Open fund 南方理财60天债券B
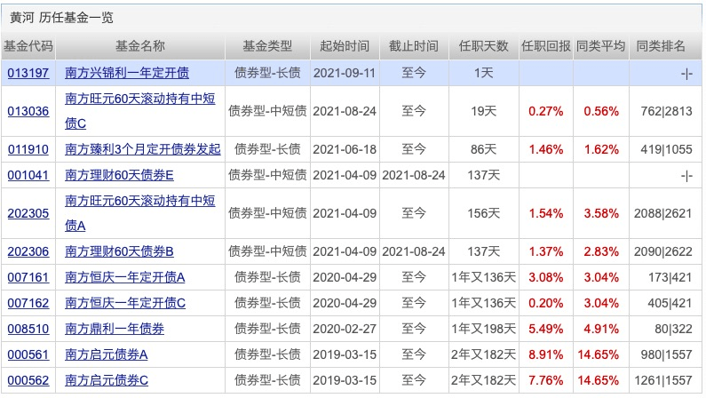Image resolution: width=706 pixels, height=398 pixels. click(x=119, y=251)
